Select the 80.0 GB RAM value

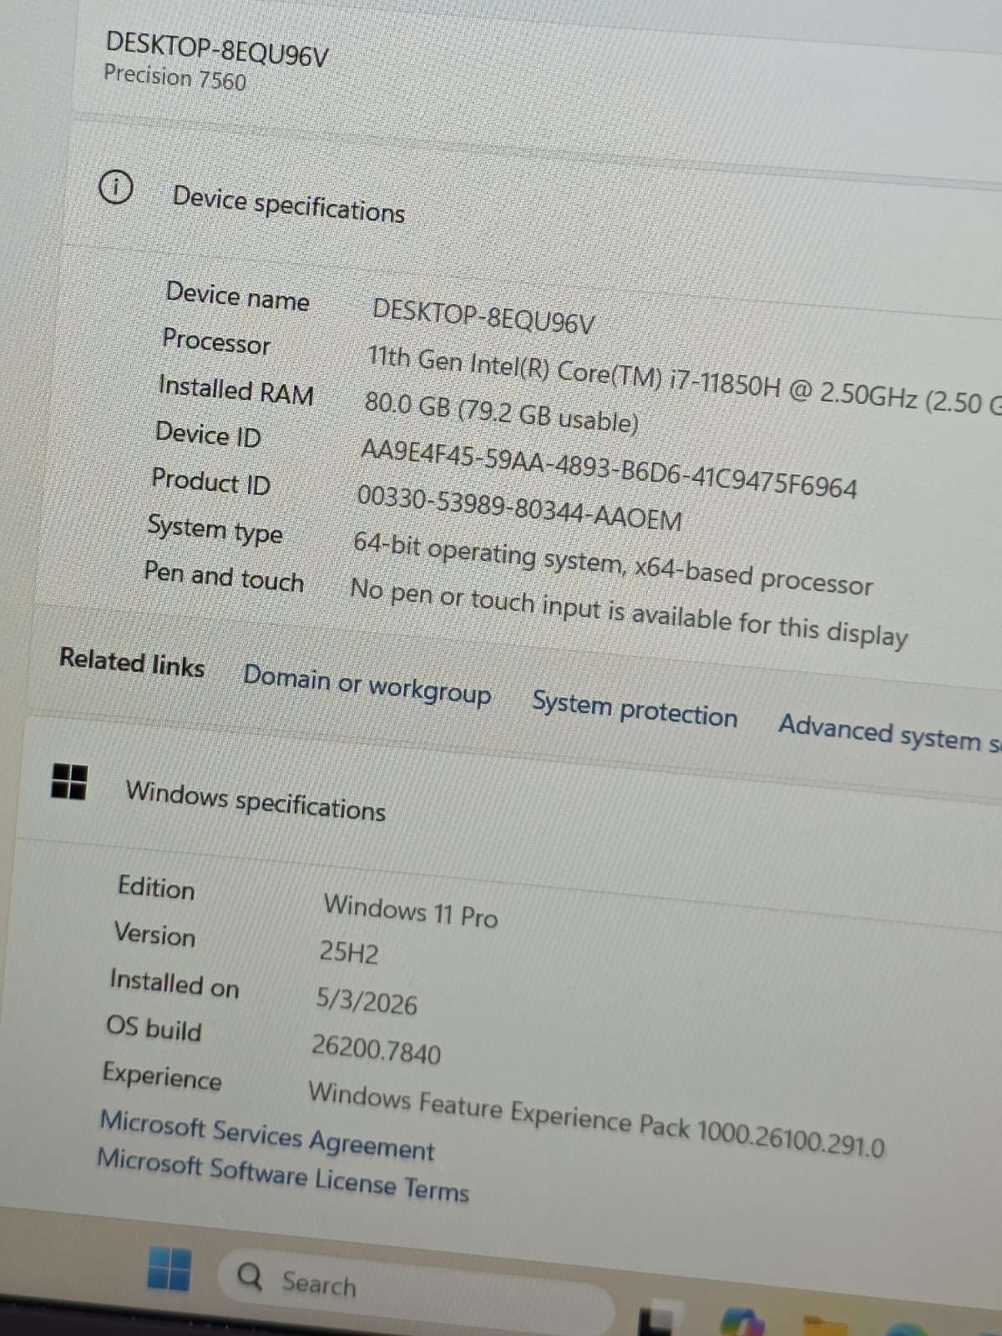(x=502, y=412)
